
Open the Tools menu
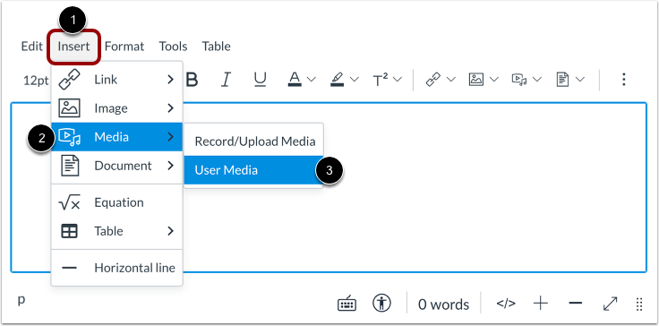[173, 47]
